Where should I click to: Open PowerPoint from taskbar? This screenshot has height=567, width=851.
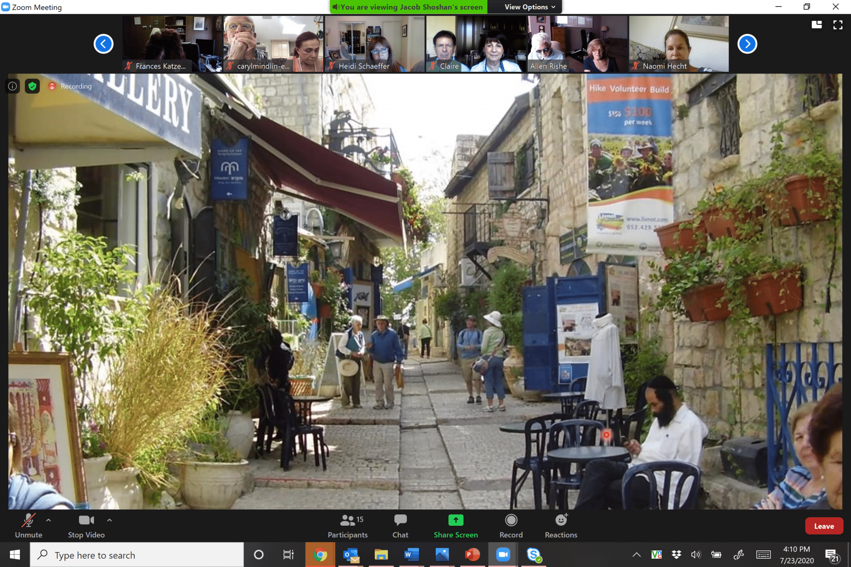pyautogui.click(x=472, y=555)
